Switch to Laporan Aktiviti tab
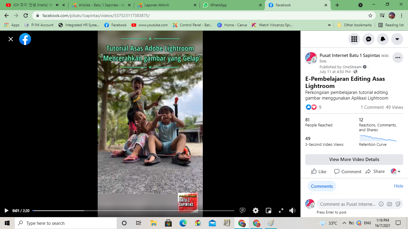The width and height of the screenshot is (408, 229). (x=157, y=5)
